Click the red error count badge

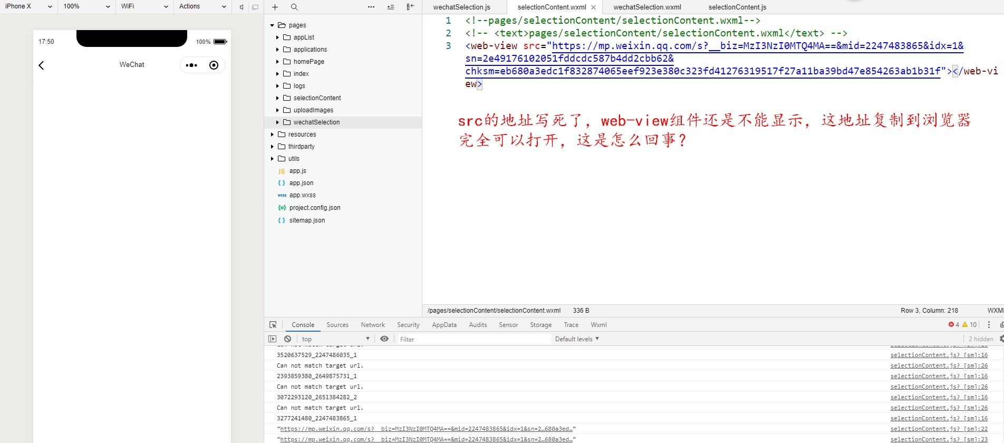coord(954,325)
